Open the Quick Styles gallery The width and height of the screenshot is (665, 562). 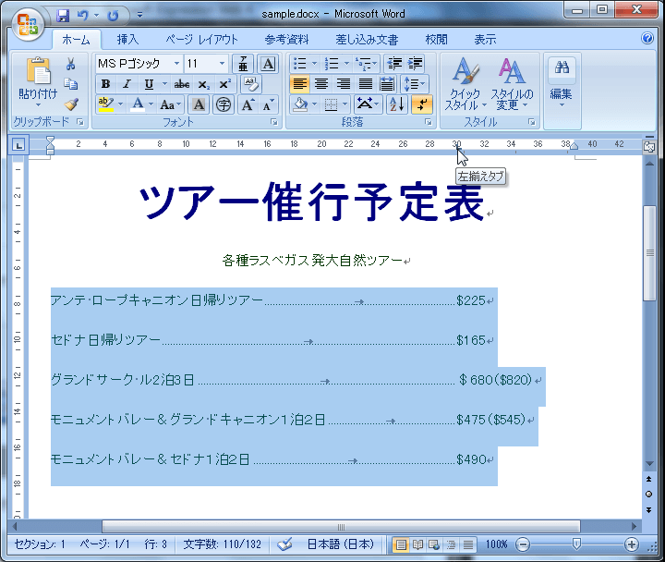pyautogui.click(x=465, y=85)
